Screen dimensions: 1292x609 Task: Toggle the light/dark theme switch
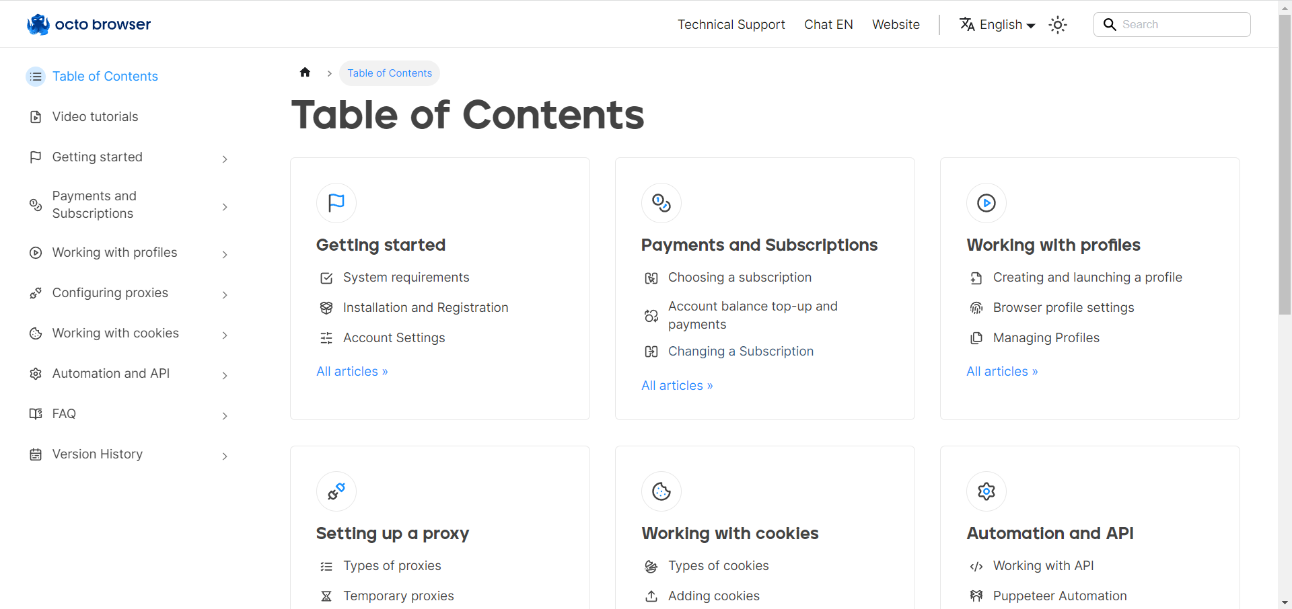1058,25
